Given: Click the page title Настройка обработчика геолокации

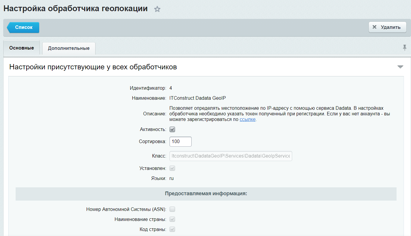Looking at the screenshot, I should click(x=75, y=9).
